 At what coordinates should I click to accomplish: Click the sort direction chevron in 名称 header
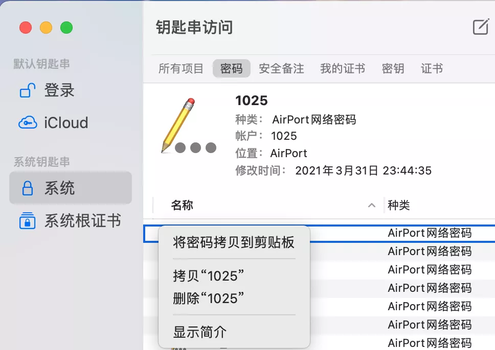tap(372, 206)
